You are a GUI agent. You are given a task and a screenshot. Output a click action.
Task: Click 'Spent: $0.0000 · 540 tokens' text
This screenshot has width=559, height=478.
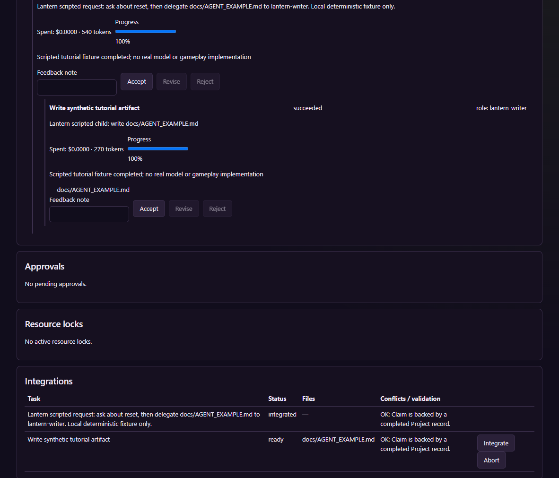74,32
